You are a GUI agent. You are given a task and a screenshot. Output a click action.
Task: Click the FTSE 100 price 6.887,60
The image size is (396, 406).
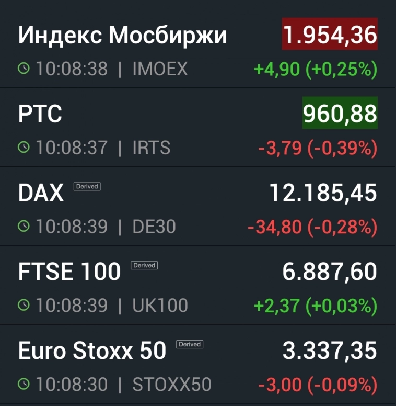point(330,273)
